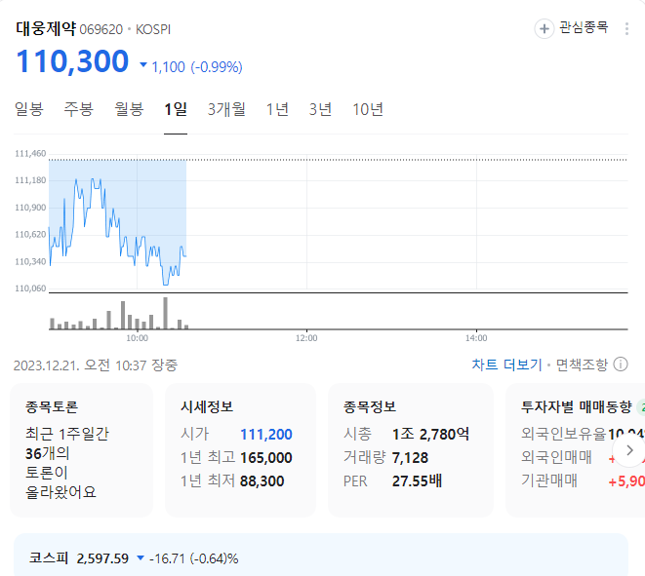Click the 12:00 time axis label
The height and width of the screenshot is (576, 645).
point(306,338)
